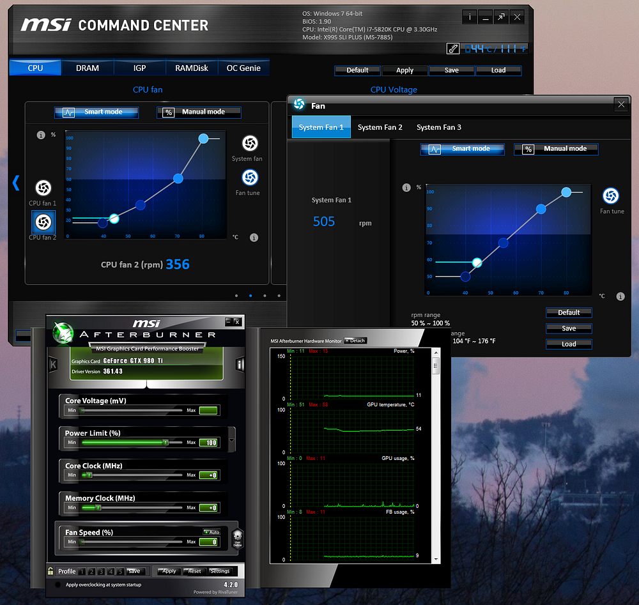Select Afterburner profile slot 1
Viewport: 639px width, 605px height.
82,571
